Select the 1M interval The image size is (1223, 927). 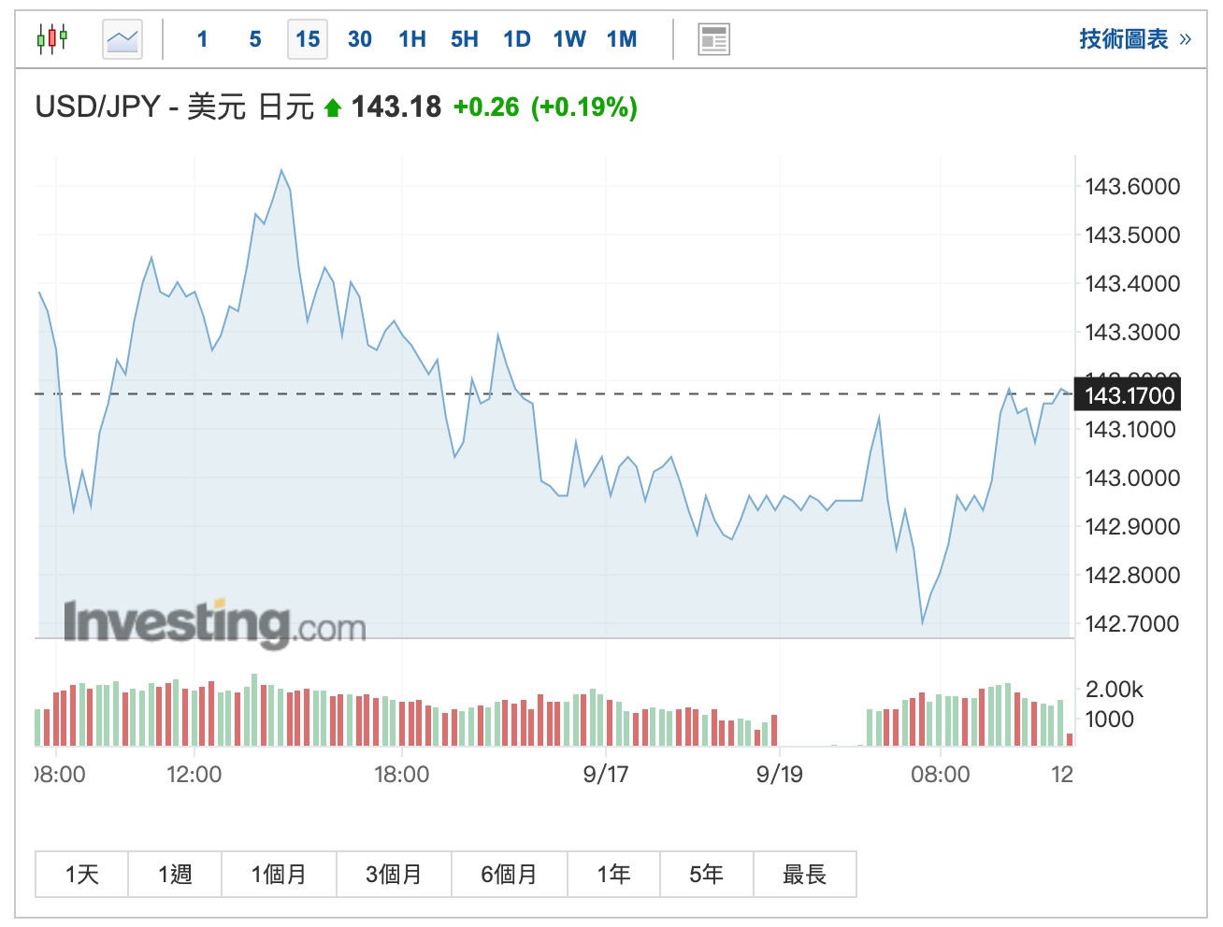click(x=622, y=39)
